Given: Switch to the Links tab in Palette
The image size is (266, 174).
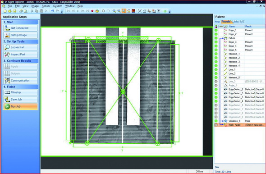Looking at the screenshot, I should [x=235, y=22].
